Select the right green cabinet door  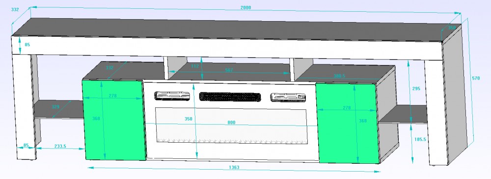click(348, 123)
